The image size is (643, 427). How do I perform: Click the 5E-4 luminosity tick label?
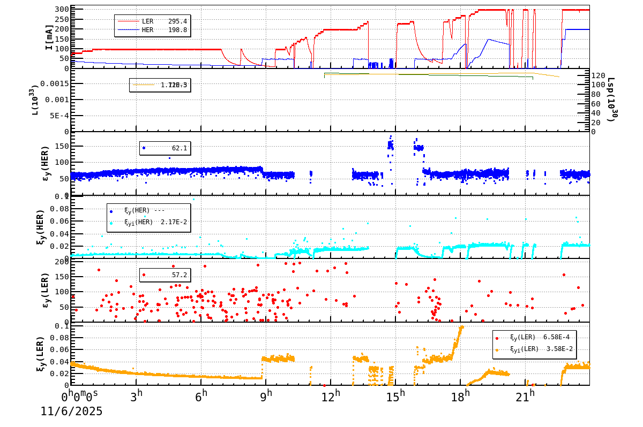tap(59, 116)
